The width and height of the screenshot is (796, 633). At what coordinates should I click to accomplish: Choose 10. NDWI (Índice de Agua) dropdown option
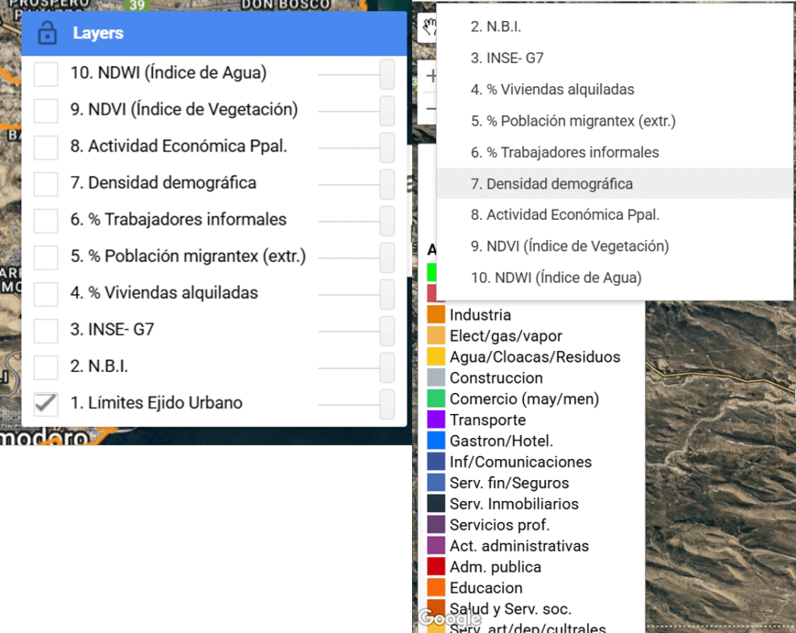coord(556,277)
